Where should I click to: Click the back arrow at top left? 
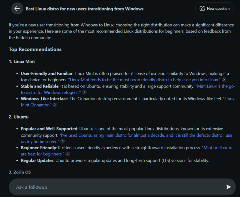(x=17, y=8)
